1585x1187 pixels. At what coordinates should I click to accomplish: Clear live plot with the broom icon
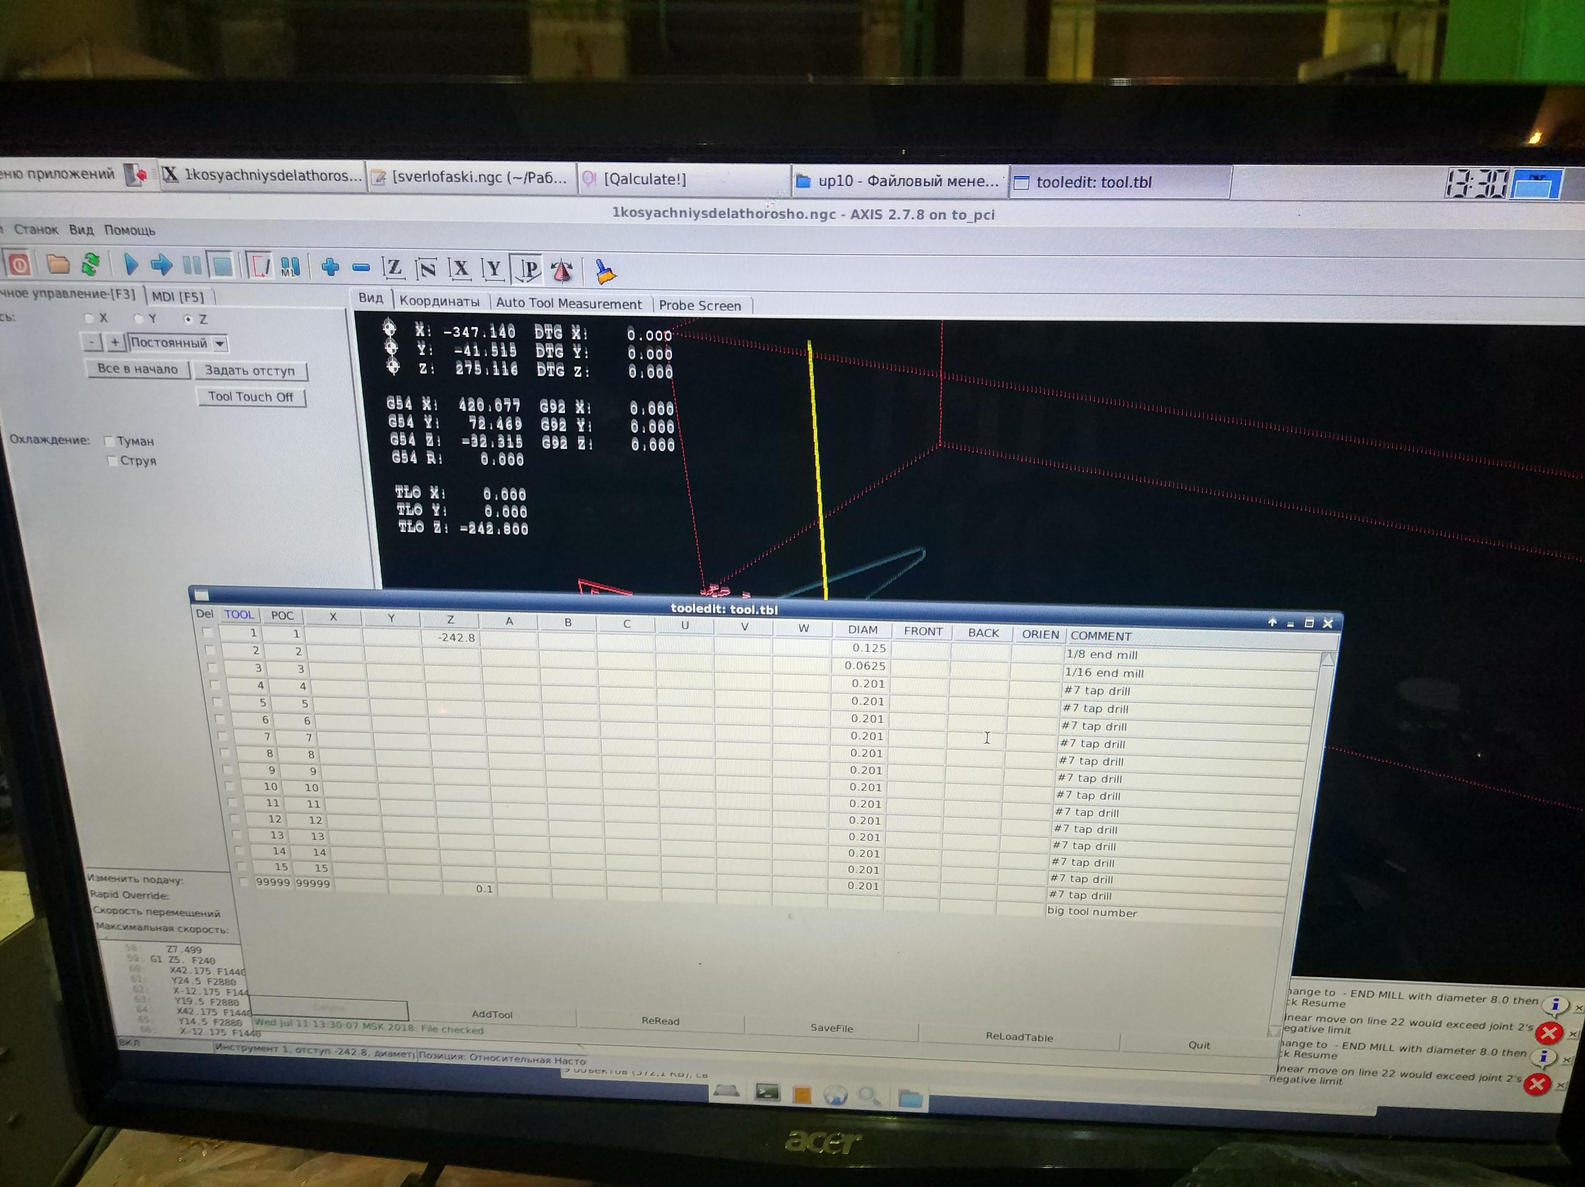605,272
